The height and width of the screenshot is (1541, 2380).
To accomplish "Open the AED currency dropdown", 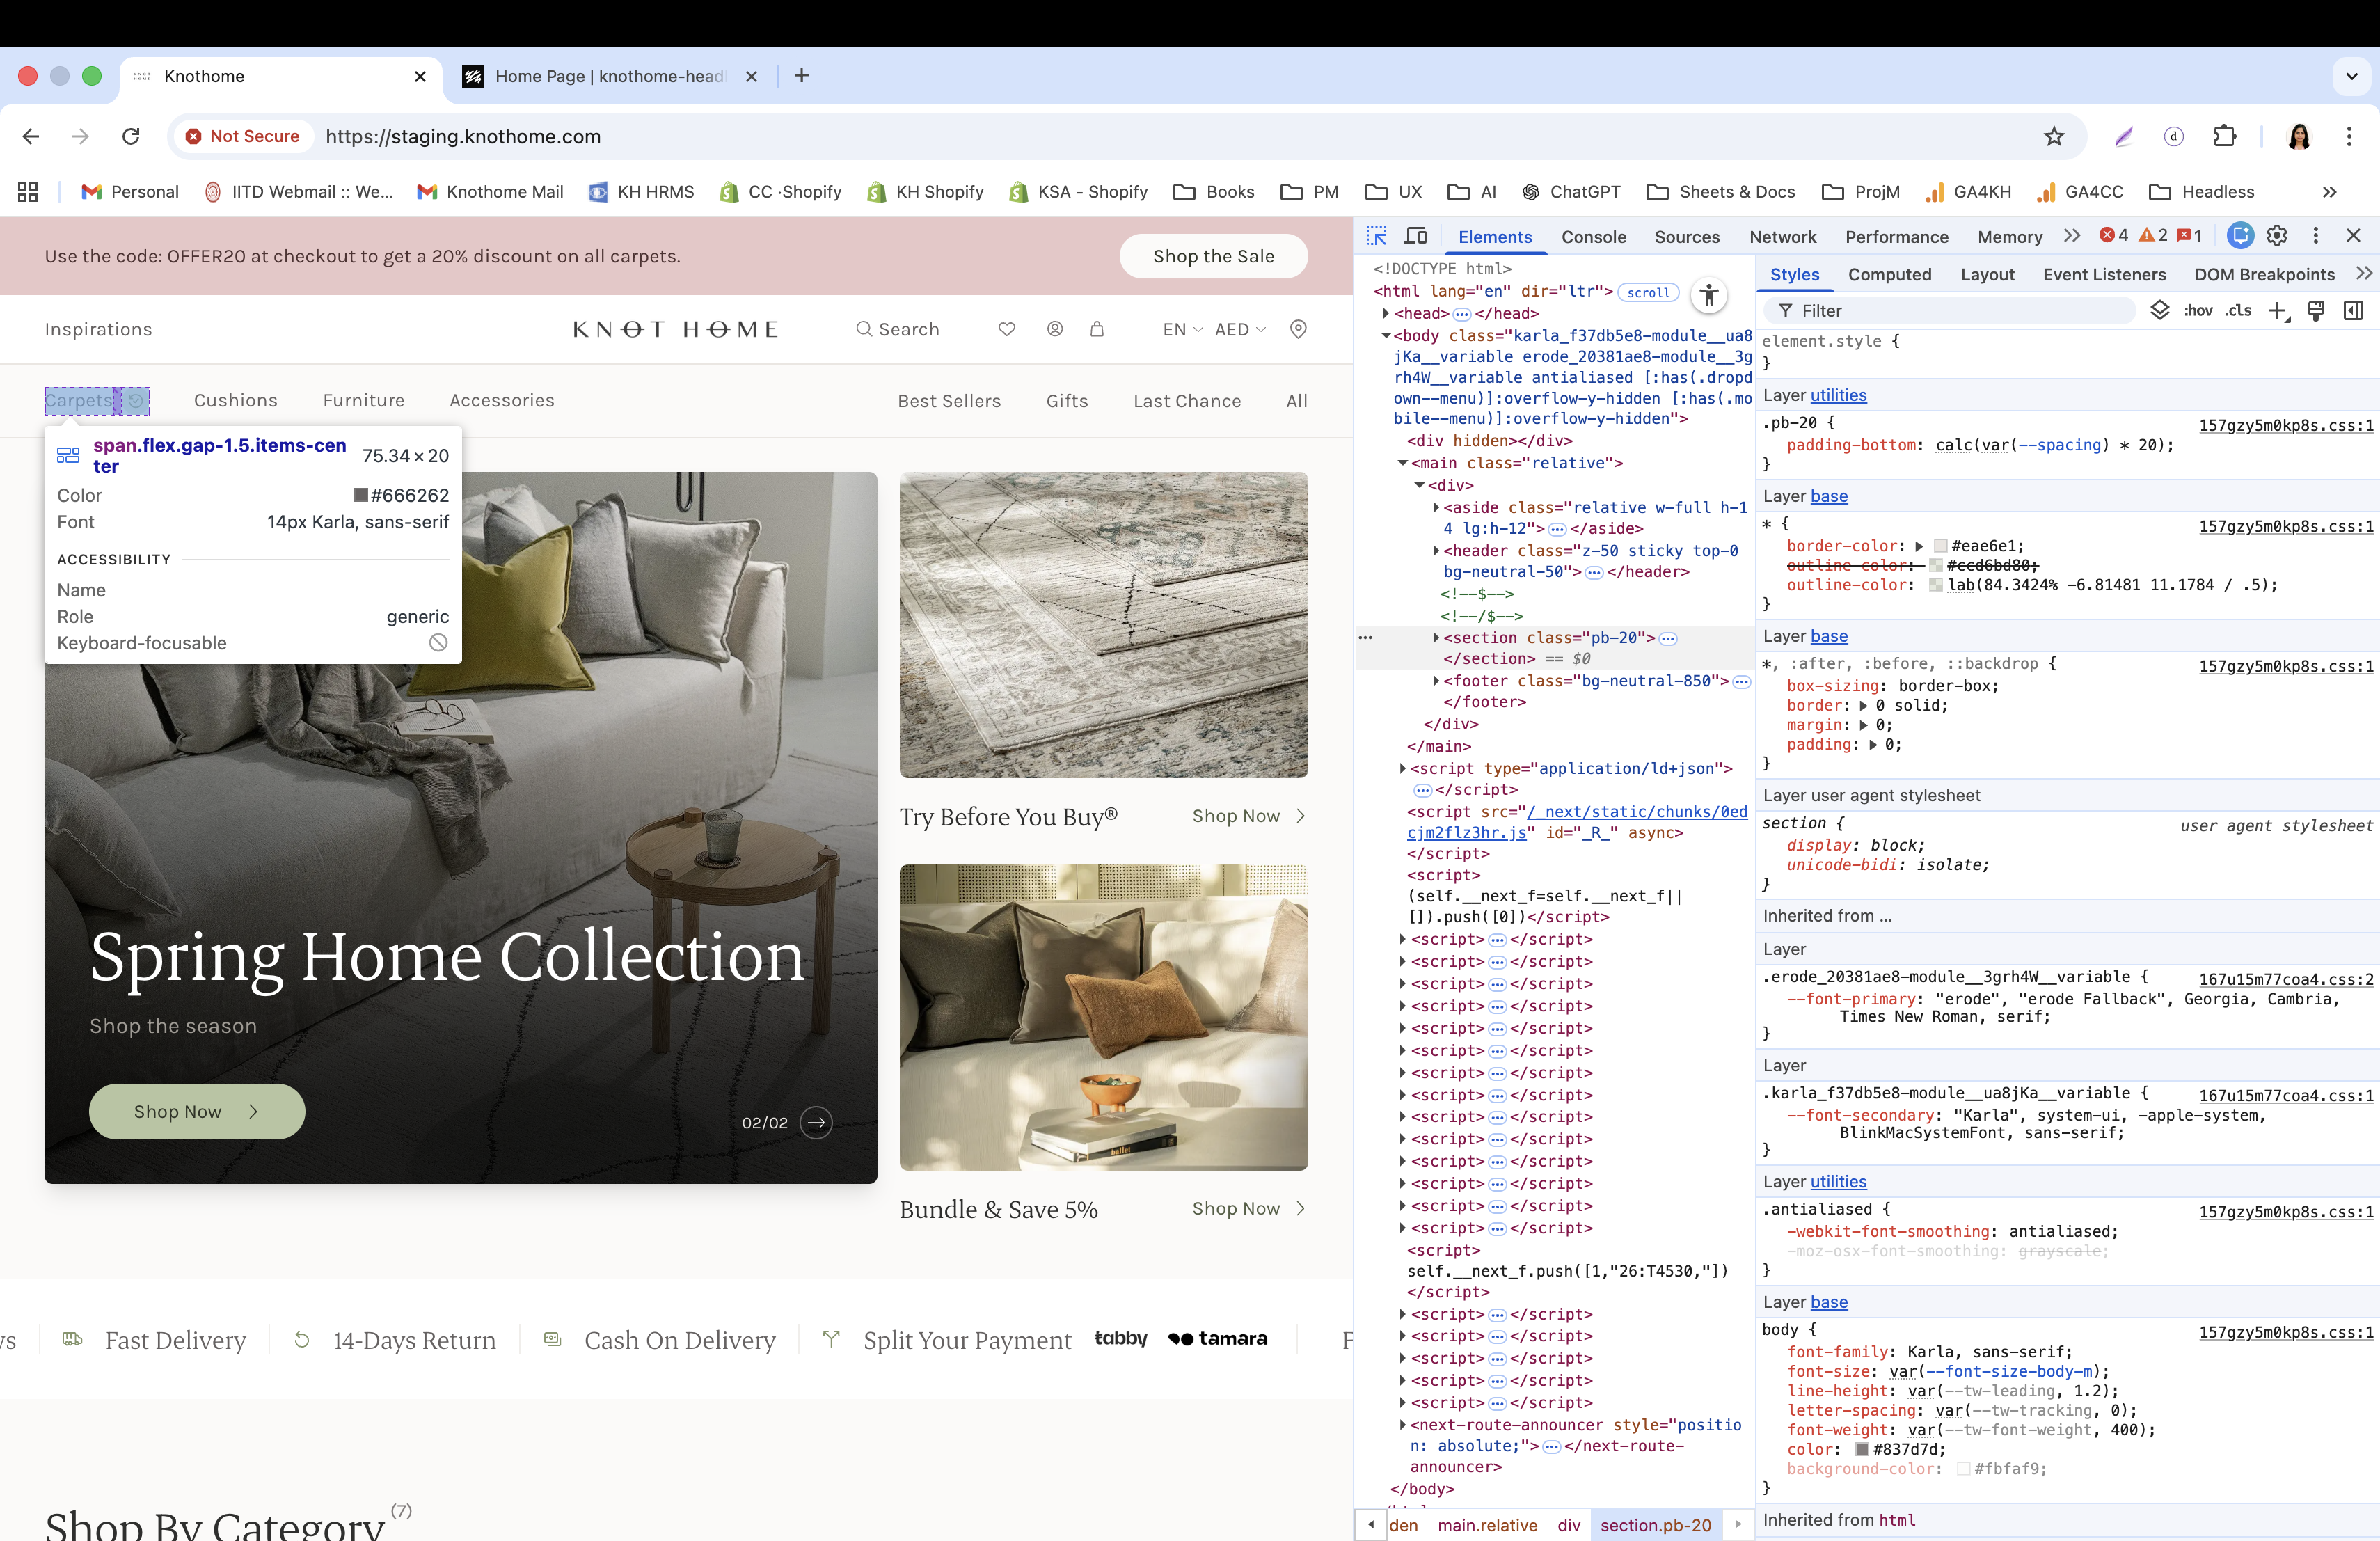I will [1240, 329].
